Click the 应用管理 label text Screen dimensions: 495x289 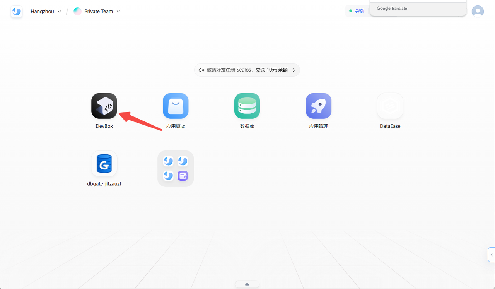click(319, 126)
